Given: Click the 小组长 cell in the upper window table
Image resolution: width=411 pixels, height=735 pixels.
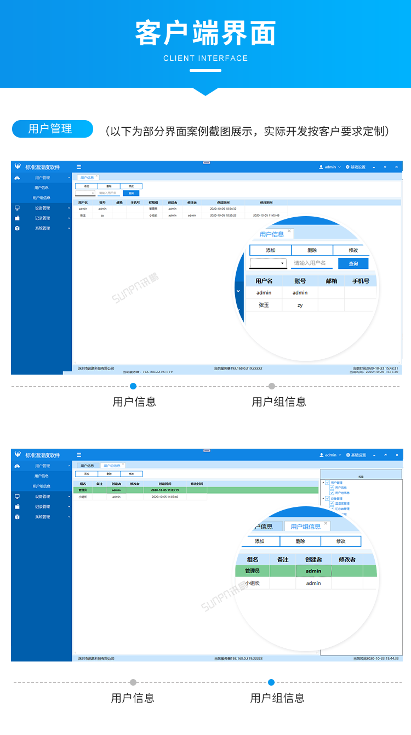Looking at the screenshot, I should pos(153,216).
